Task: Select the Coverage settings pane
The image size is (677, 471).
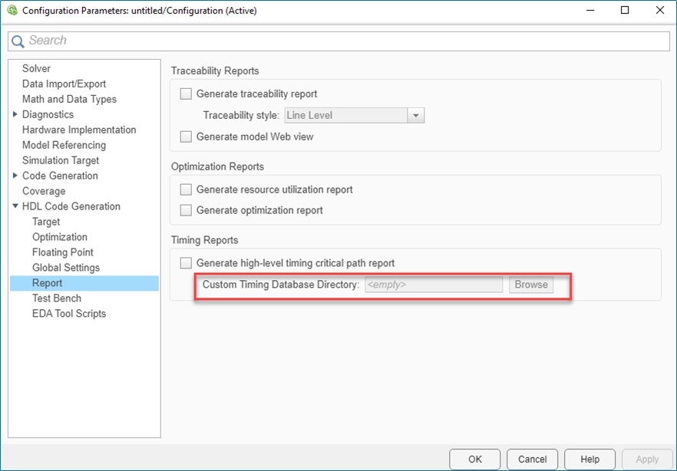Action: pyautogui.click(x=45, y=191)
